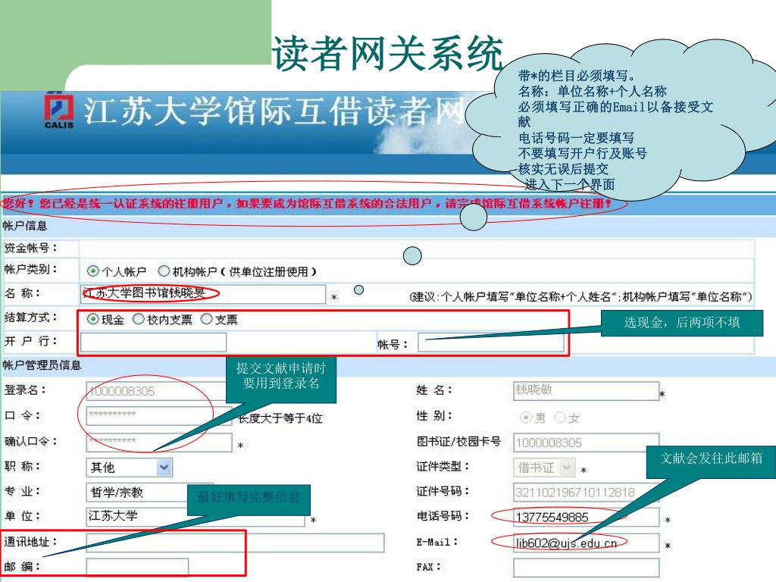Viewport: 776px width, 582px height.
Task: Click the 帐户信息 section header
Action: [25, 226]
